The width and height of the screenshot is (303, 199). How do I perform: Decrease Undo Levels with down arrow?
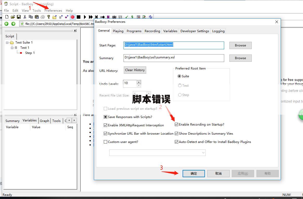[x=139, y=85]
